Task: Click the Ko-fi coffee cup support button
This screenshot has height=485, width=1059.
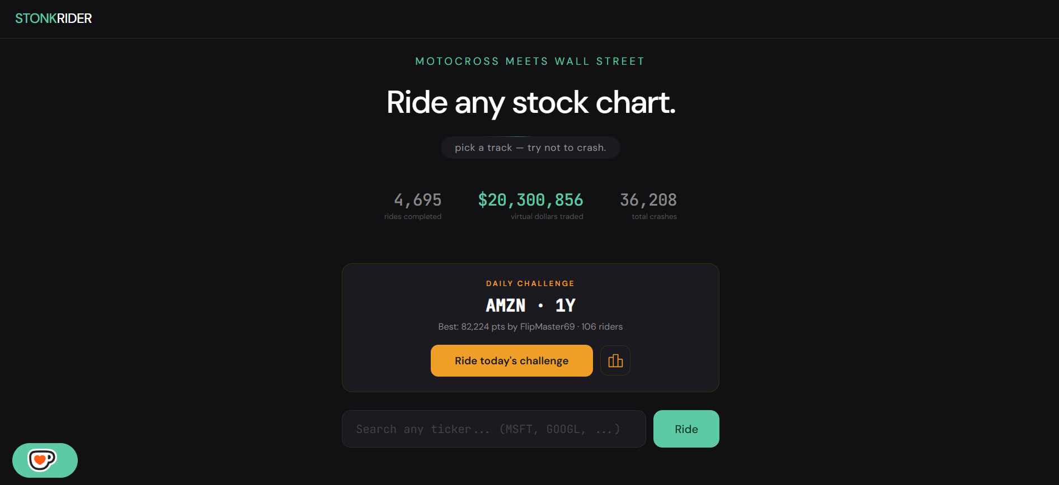Action: pos(45,460)
